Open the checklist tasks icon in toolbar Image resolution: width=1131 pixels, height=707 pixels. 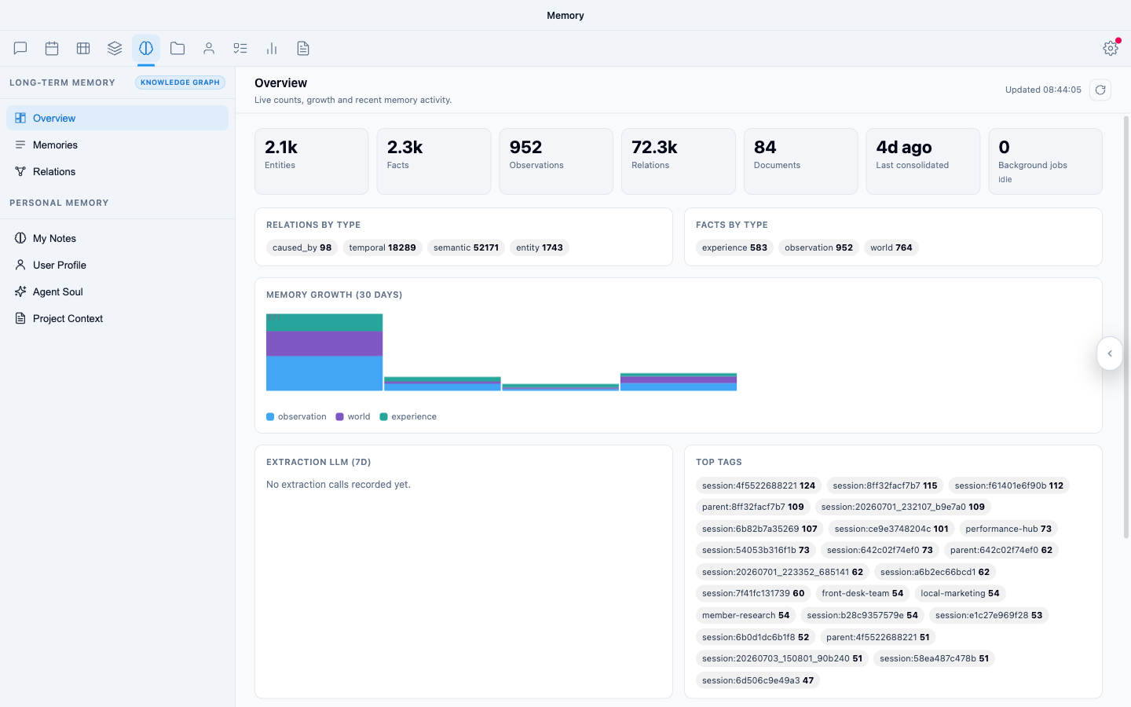(x=240, y=49)
